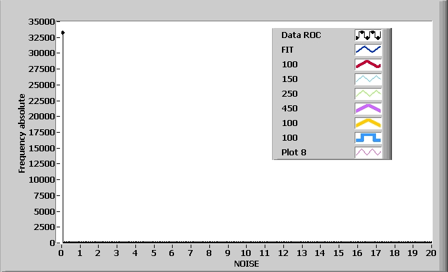This screenshot has width=448, height=272.
Task: Click the 'FIT' legend label
Action: pos(287,49)
